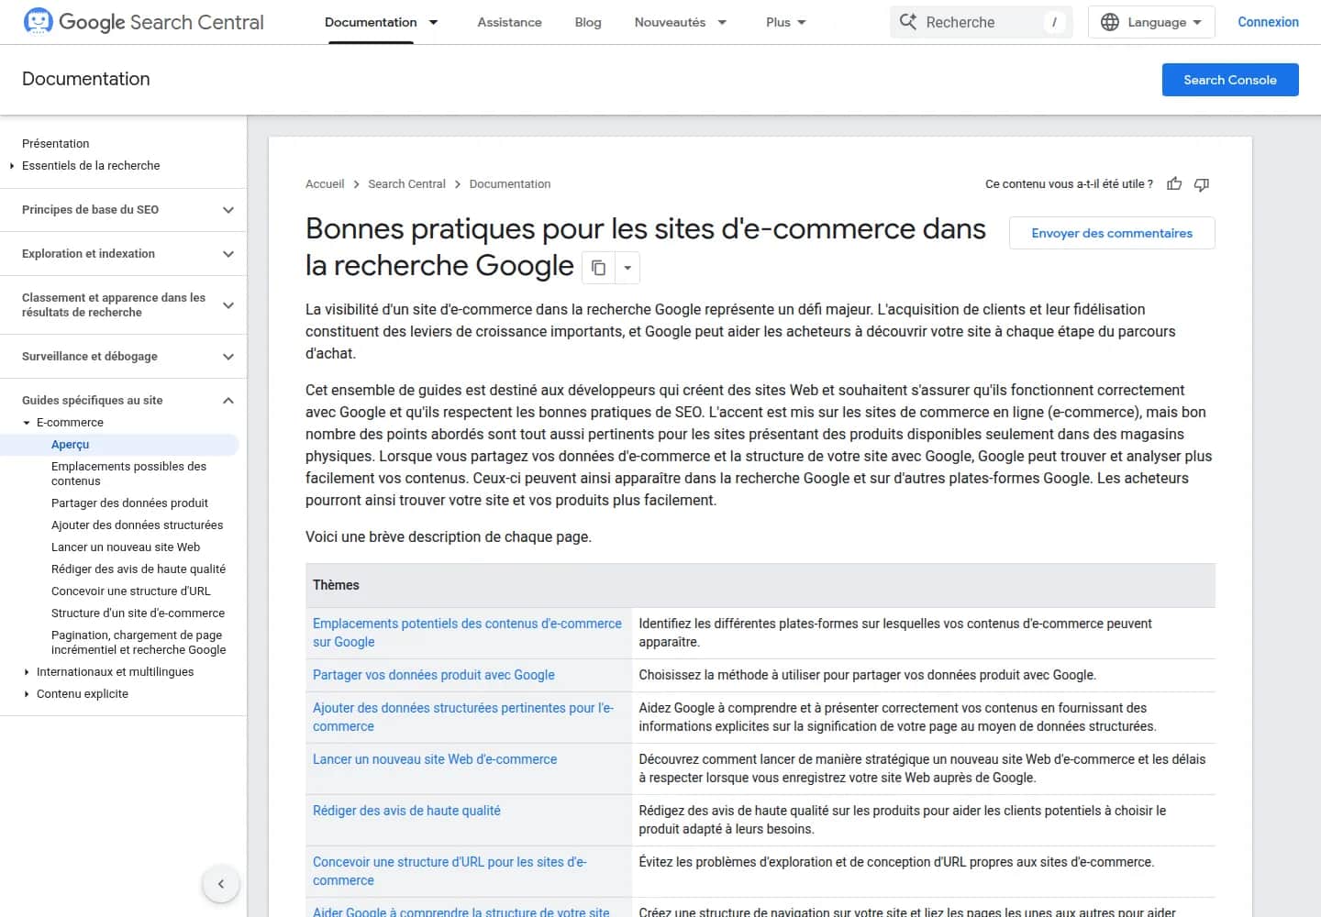Open the Blog tab
1321x917 pixels.
point(588,22)
